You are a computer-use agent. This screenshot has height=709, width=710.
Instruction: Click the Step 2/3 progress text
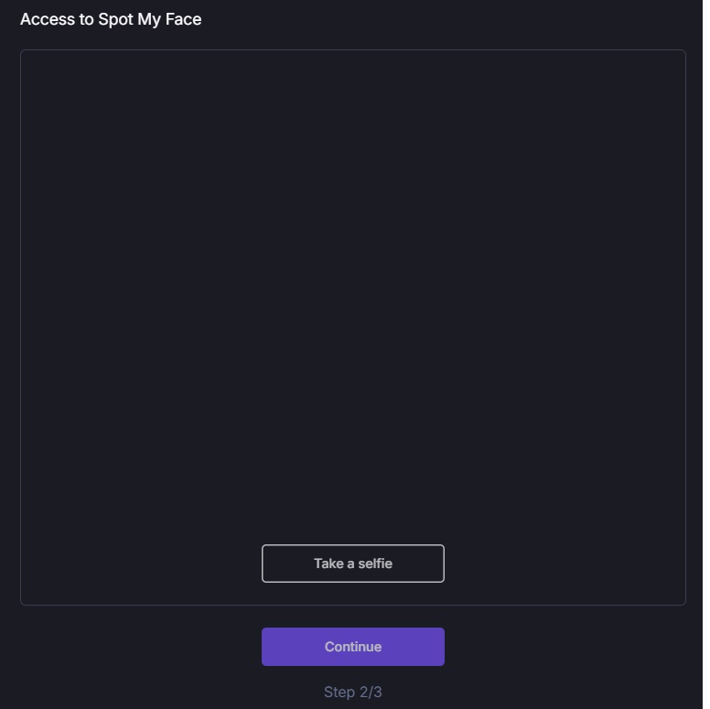click(x=352, y=692)
